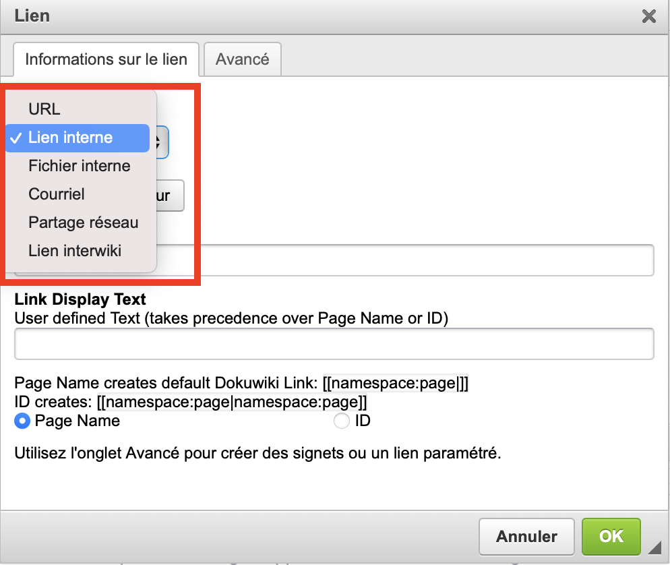
Task: Select URL from the link type list
Action: click(x=44, y=109)
